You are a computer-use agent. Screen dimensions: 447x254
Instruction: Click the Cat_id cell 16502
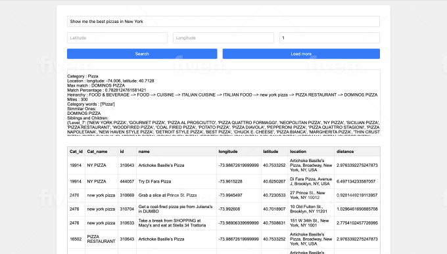(76, 239)
